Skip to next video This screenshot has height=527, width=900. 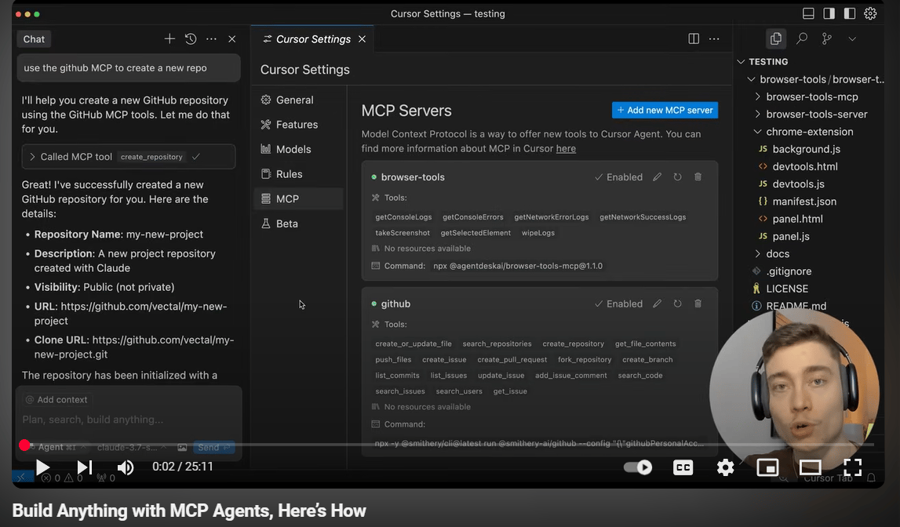pos(84,467)
